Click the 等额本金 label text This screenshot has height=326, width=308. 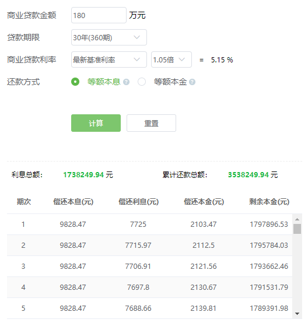pos(170,82)
